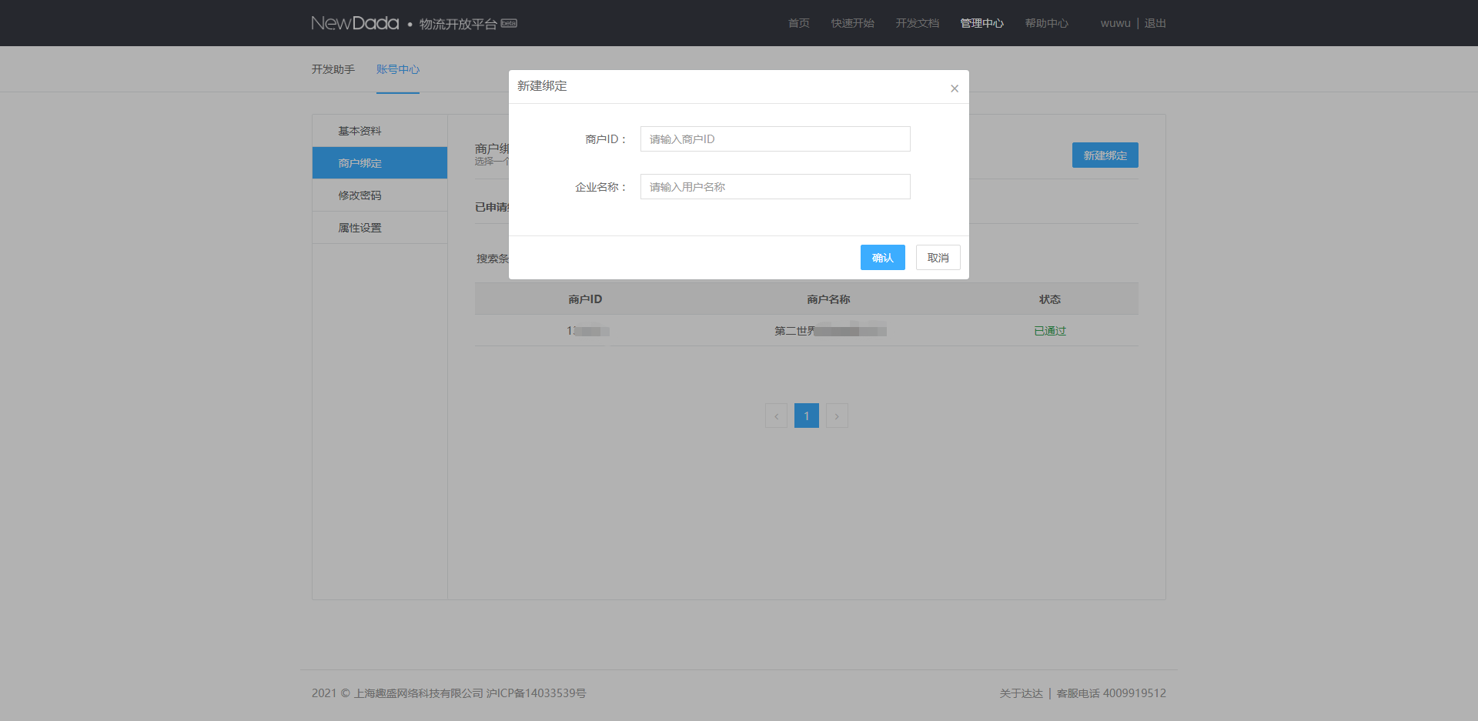The height and width of the screenshot is (721, 1478).
Task: Open 开发文档 in top navigation
Action: point(917,23)
